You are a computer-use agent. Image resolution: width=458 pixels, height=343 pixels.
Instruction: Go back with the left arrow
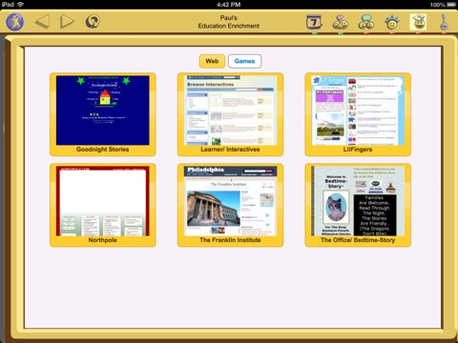coord(42,22)
